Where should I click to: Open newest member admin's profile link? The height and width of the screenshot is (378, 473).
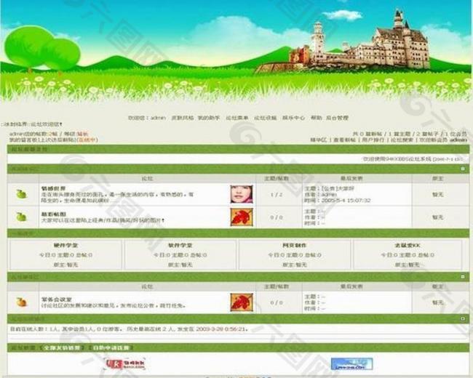458,140
